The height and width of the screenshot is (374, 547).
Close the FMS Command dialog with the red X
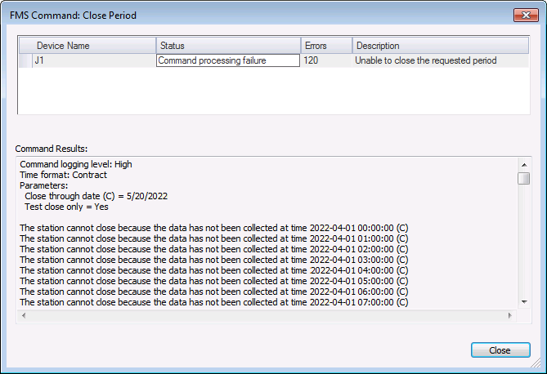point(526,16)
